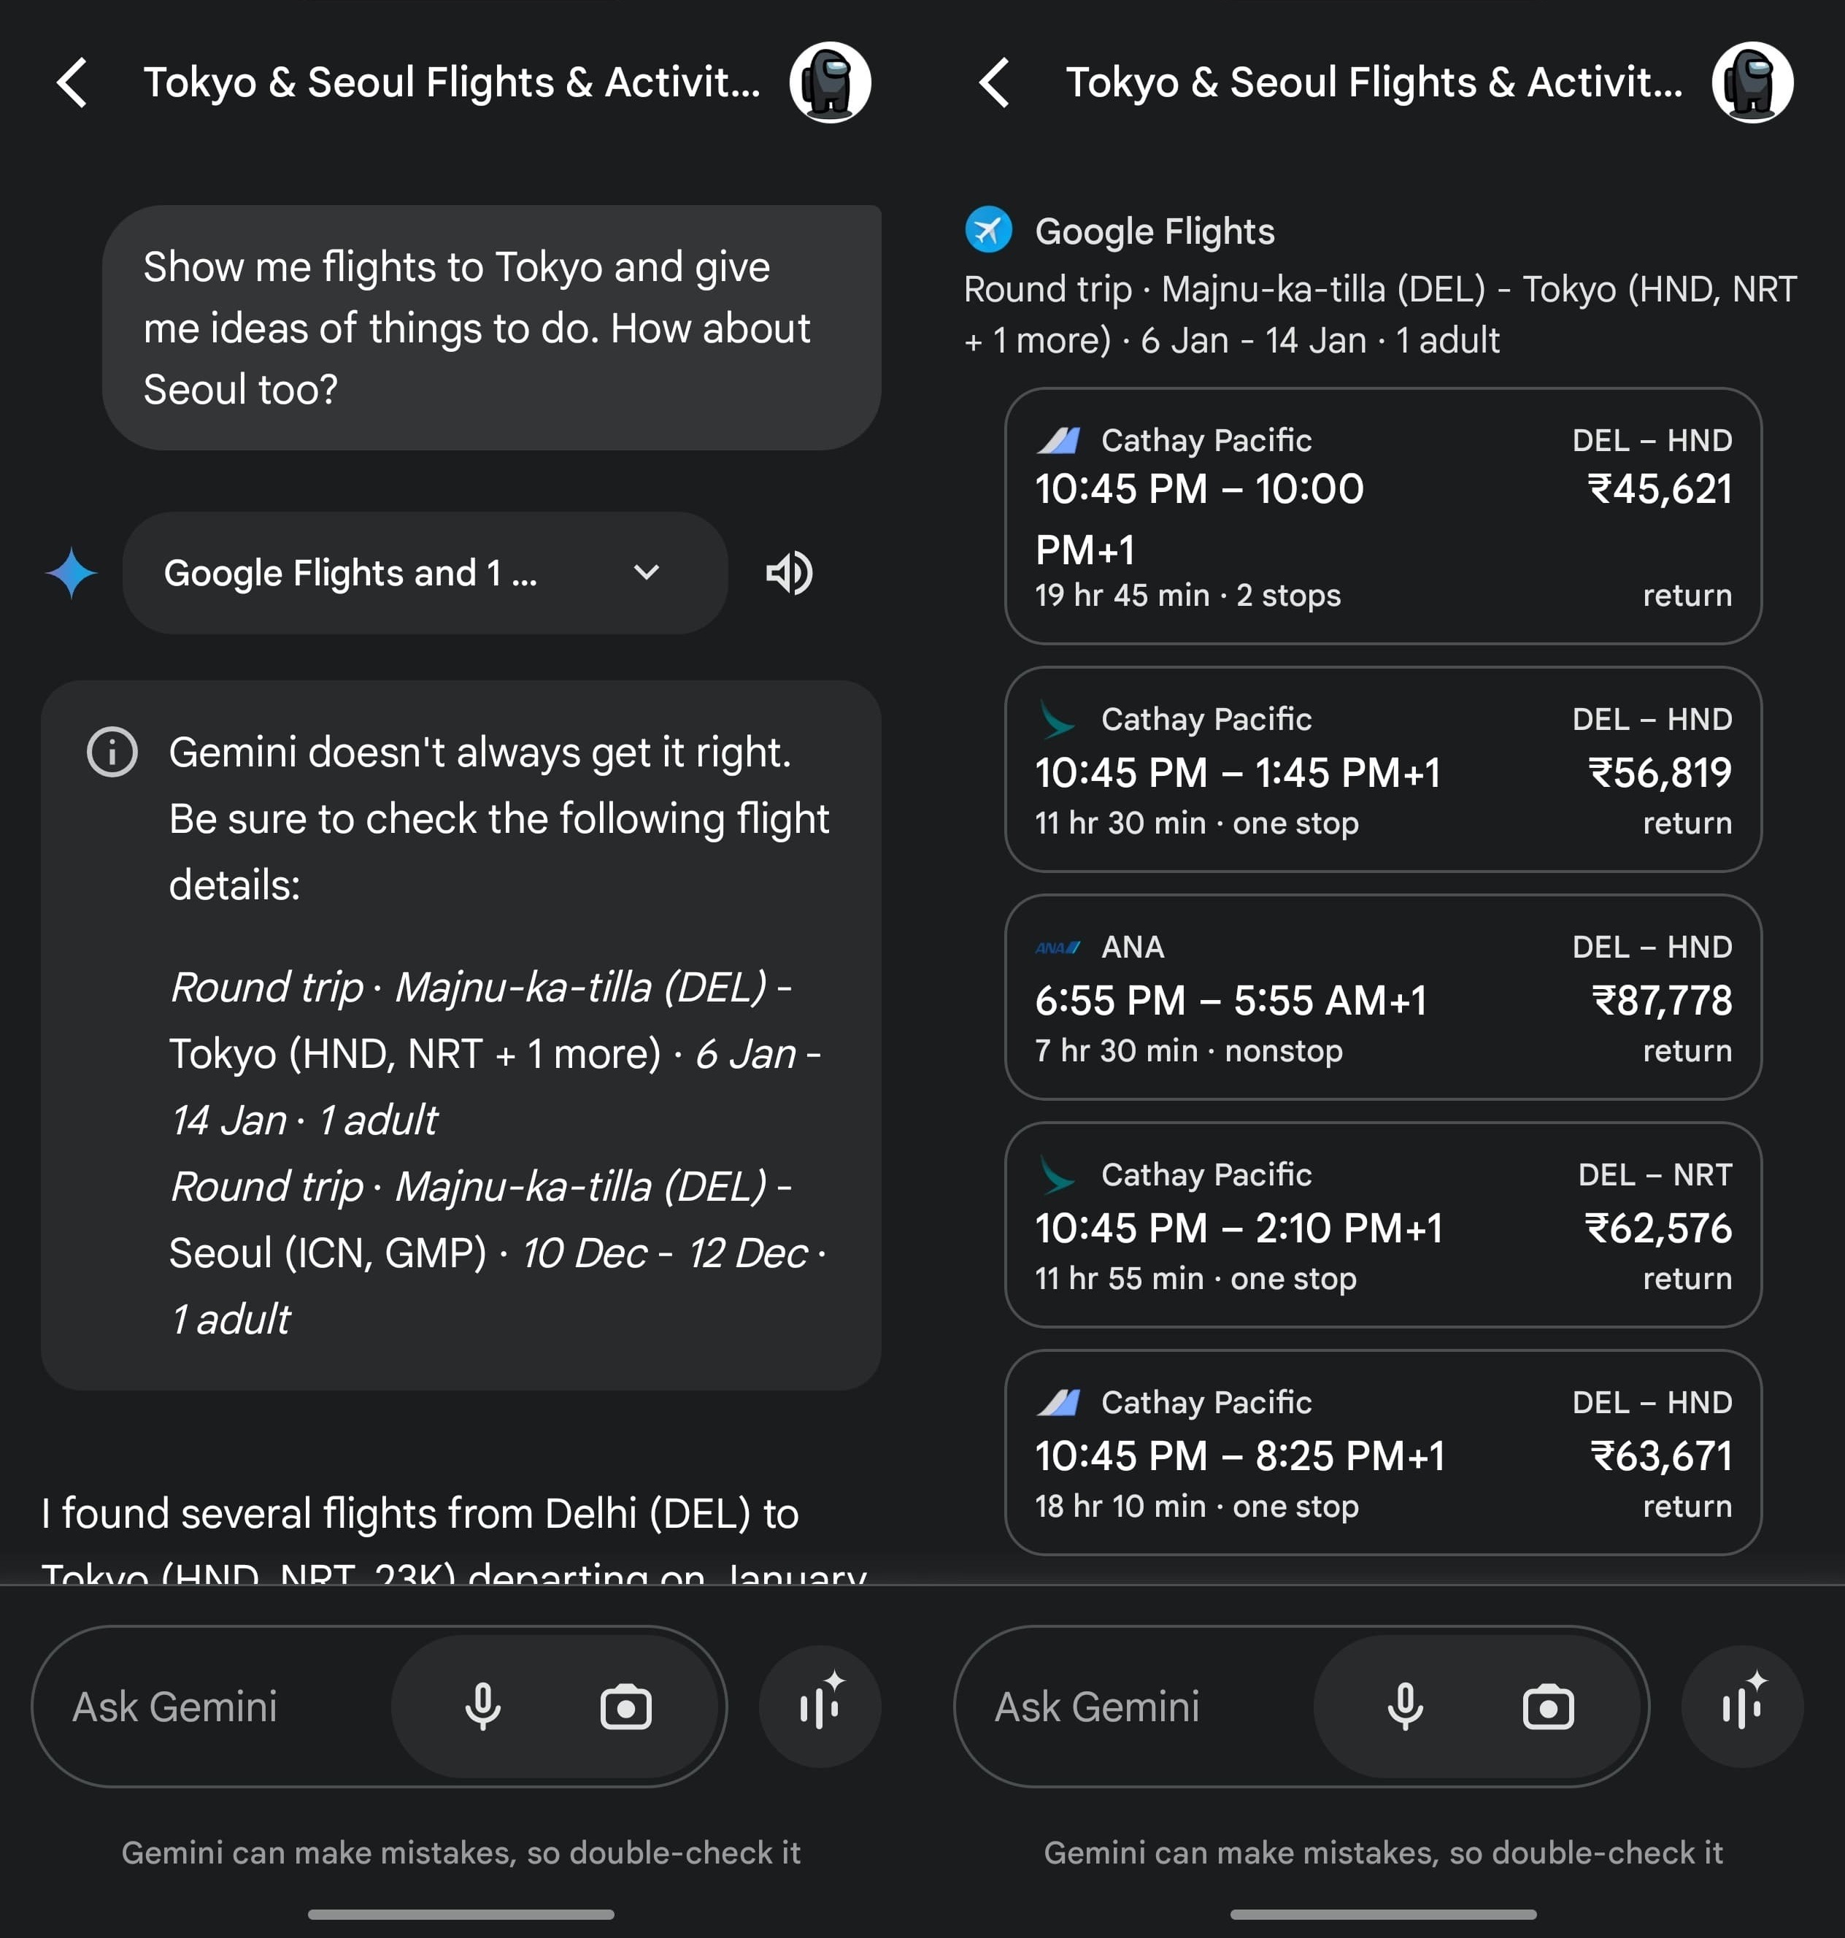Open profile avatar in right panel
The width and height of the screenshot is (1845, 1938).
coord(1752,82)
